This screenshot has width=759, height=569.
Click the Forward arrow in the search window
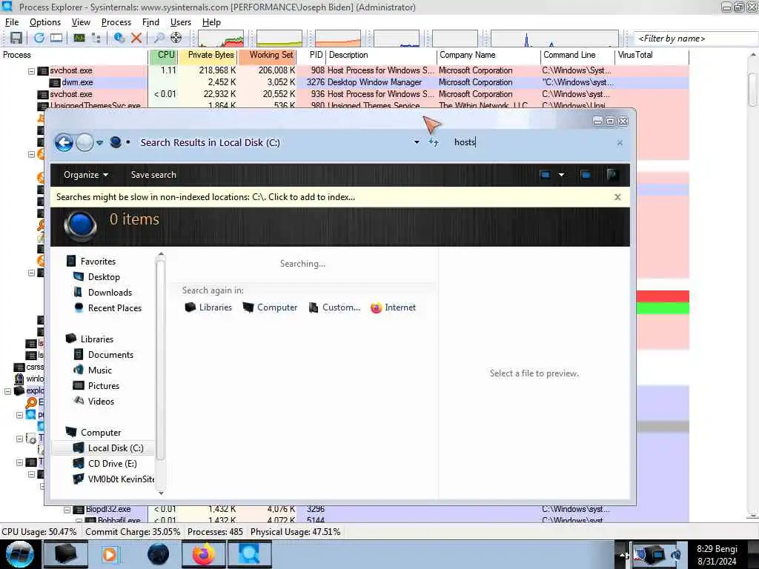(84, 143)
